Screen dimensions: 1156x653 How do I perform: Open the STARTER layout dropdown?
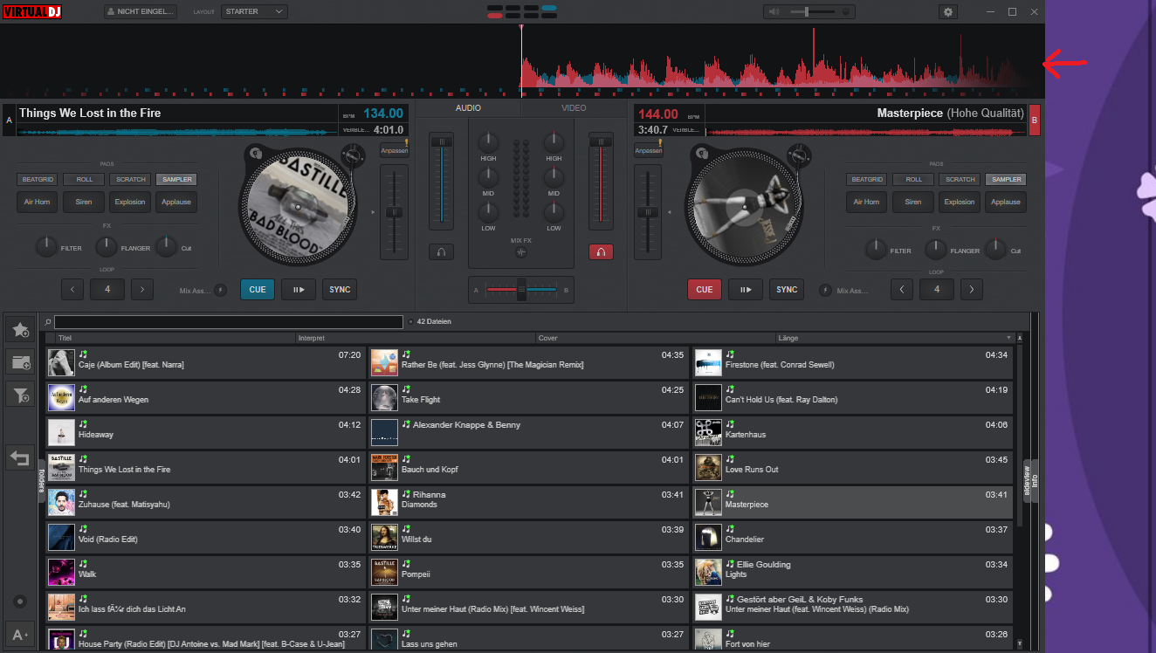coord(254,11)
